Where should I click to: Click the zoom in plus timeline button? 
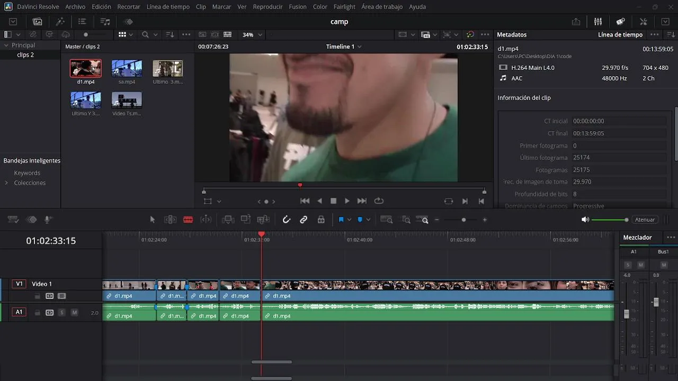[485, 220]
